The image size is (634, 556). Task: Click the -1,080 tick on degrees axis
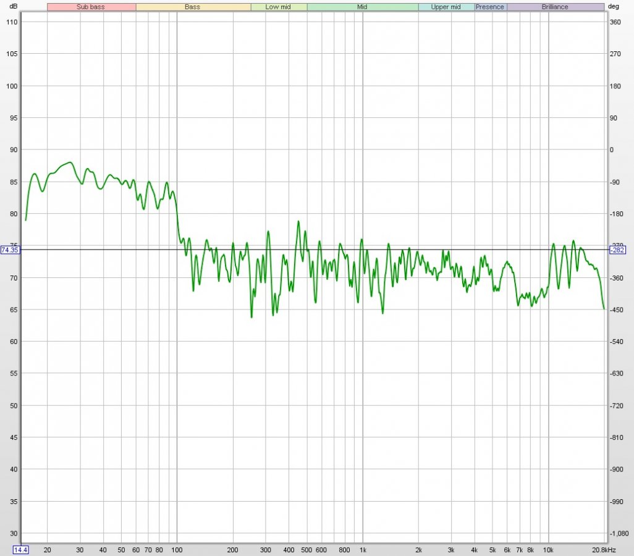click(x=619, y=533)
